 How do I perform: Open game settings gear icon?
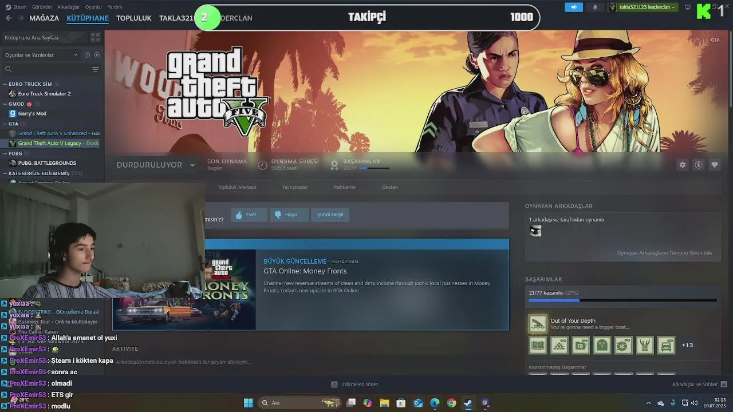[x=682, y=165]
